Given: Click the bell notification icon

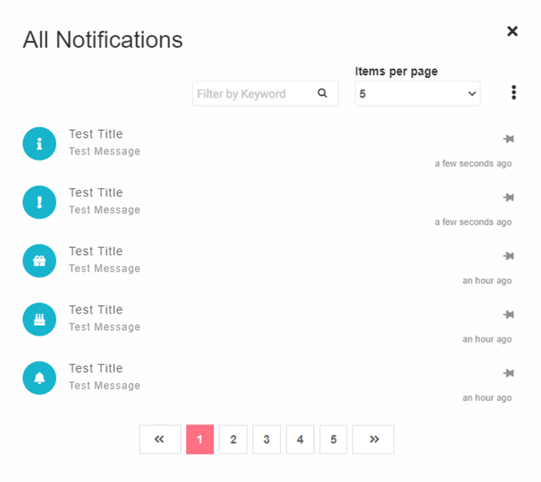Looking at the screenshot, I should [40, 378].
